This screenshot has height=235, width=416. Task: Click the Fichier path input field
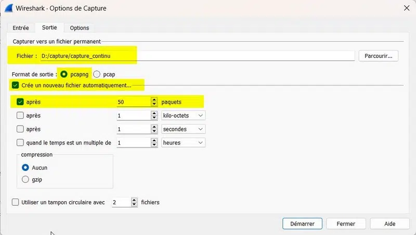pyautogui.click(x=198, y=56)
